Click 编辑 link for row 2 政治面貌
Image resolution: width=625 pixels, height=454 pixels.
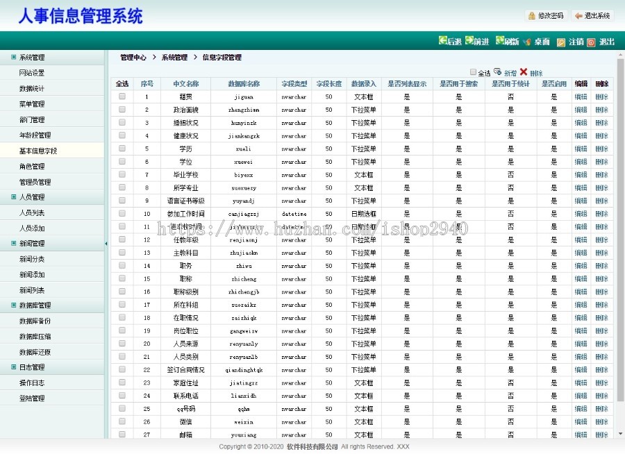pos(581,110)
